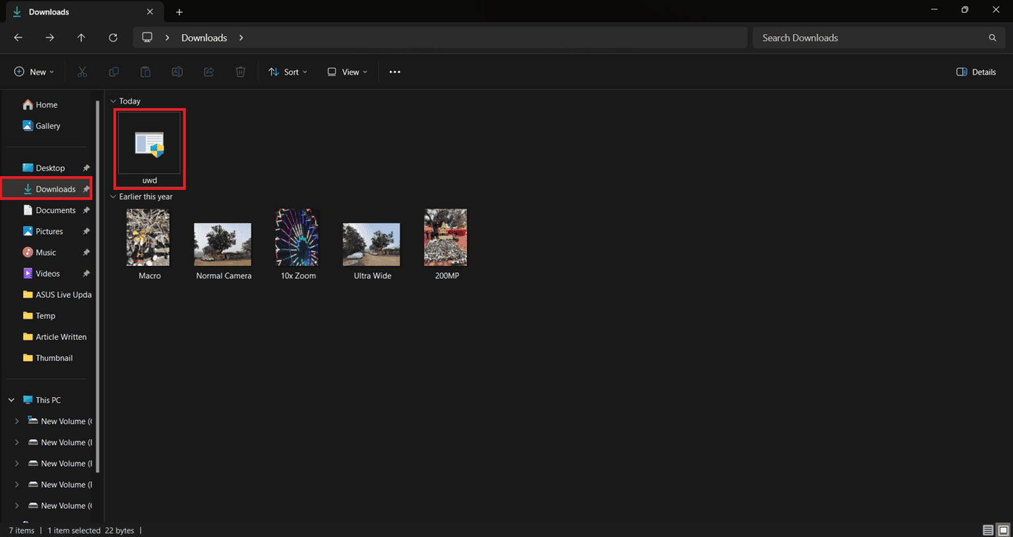Go up one directory level
The image size is (1013, 537).
click(81, 38)
